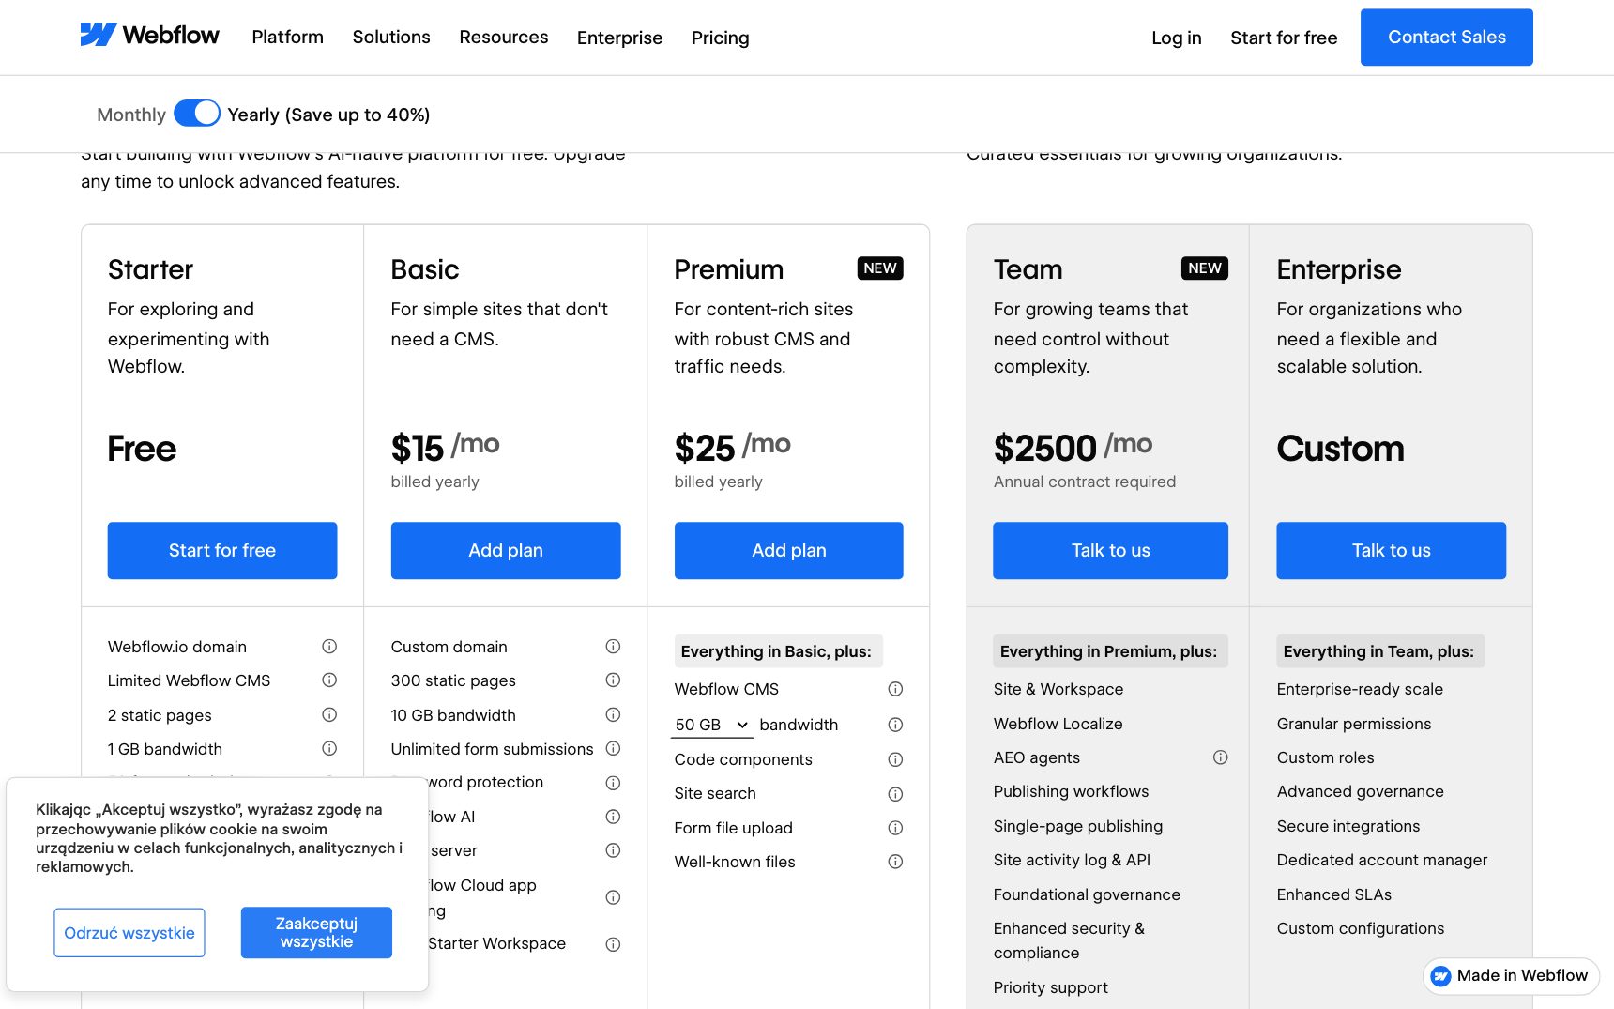Viewport: 1614px width, 1009px height.
Task: View info icon for Site search
Action: click(895, 794)
